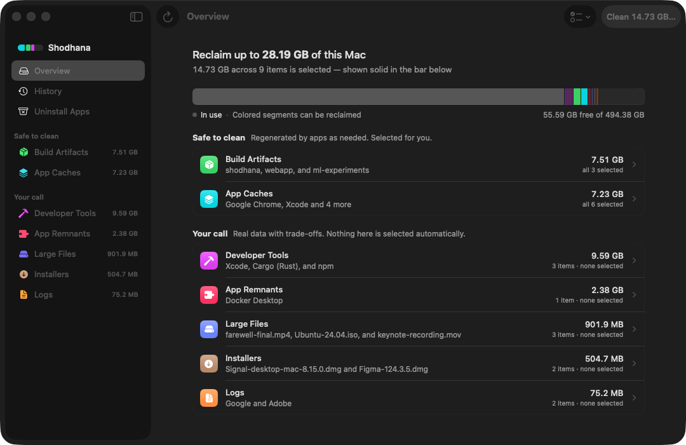Click the Shodhana colored bar logo

coord(30,48)
